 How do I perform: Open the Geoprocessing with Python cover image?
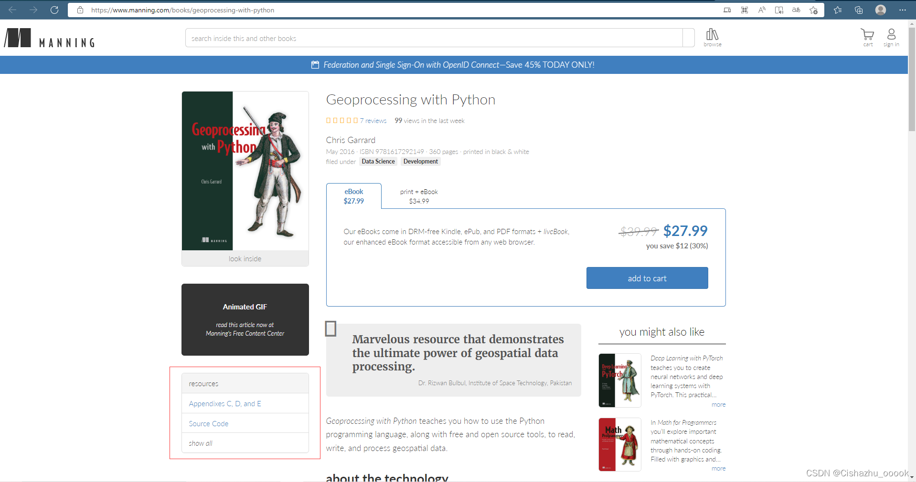(x=245, y=171)
